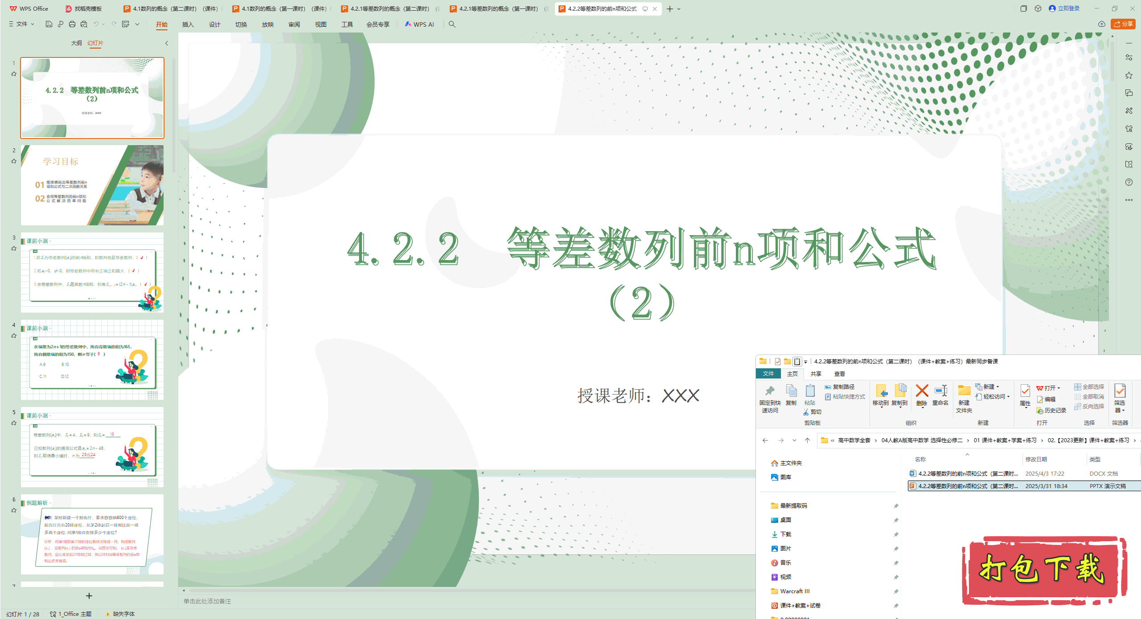Switch to the 放映 ribbon tab
The height and width of the screenshot is (619, 1141).
(x=267, y=24)
